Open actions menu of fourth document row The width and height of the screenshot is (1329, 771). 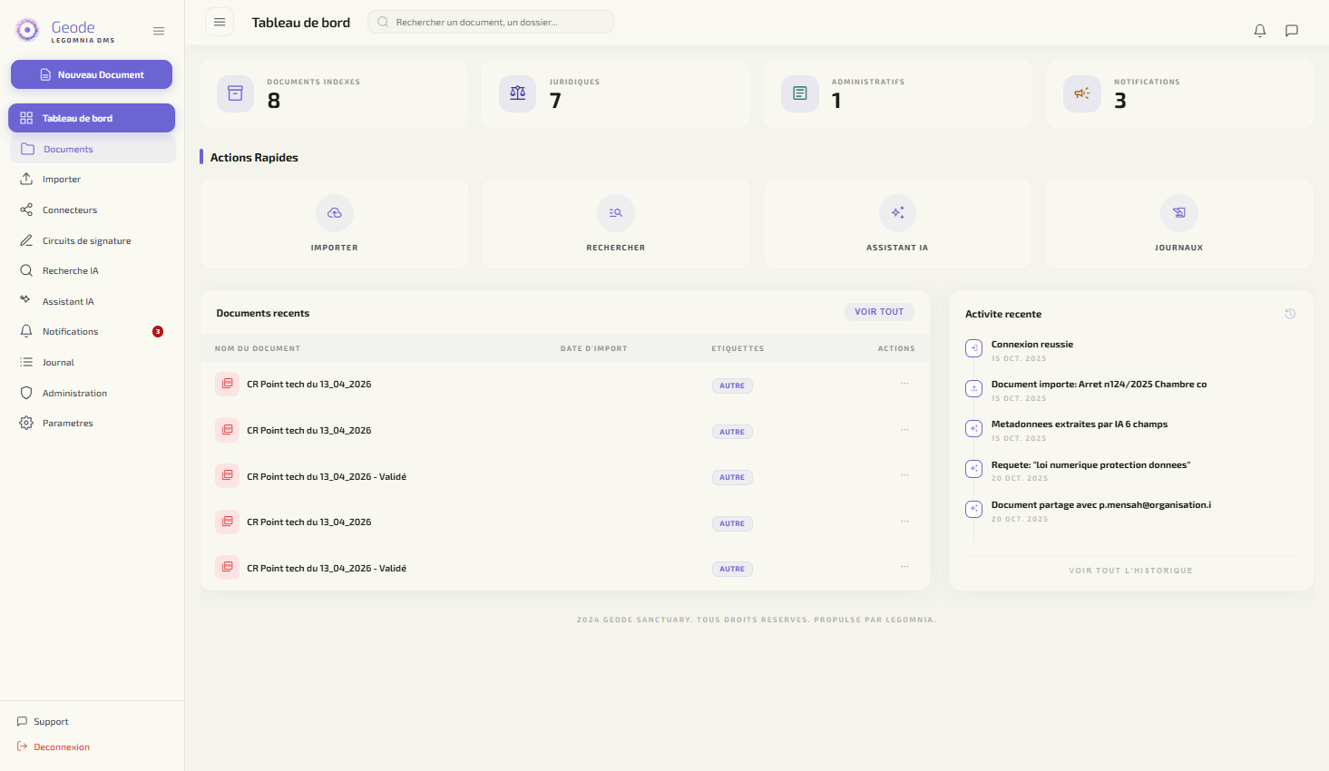tap(904, 522)
